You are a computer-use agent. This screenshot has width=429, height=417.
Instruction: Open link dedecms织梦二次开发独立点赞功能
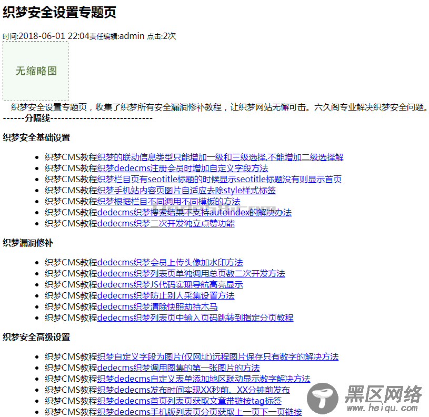(166, 224)
